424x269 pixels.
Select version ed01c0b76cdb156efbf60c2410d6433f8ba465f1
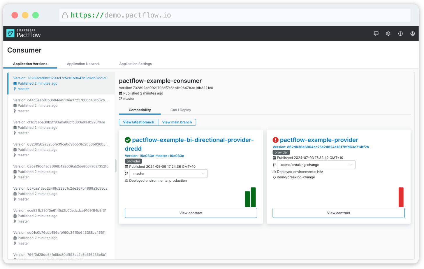tap(61, 238)
